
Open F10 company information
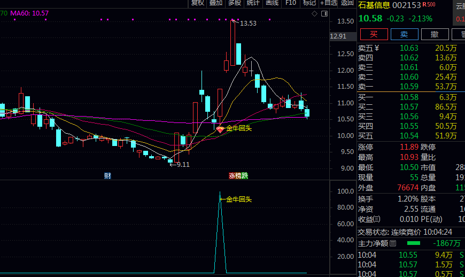(291, 3)
